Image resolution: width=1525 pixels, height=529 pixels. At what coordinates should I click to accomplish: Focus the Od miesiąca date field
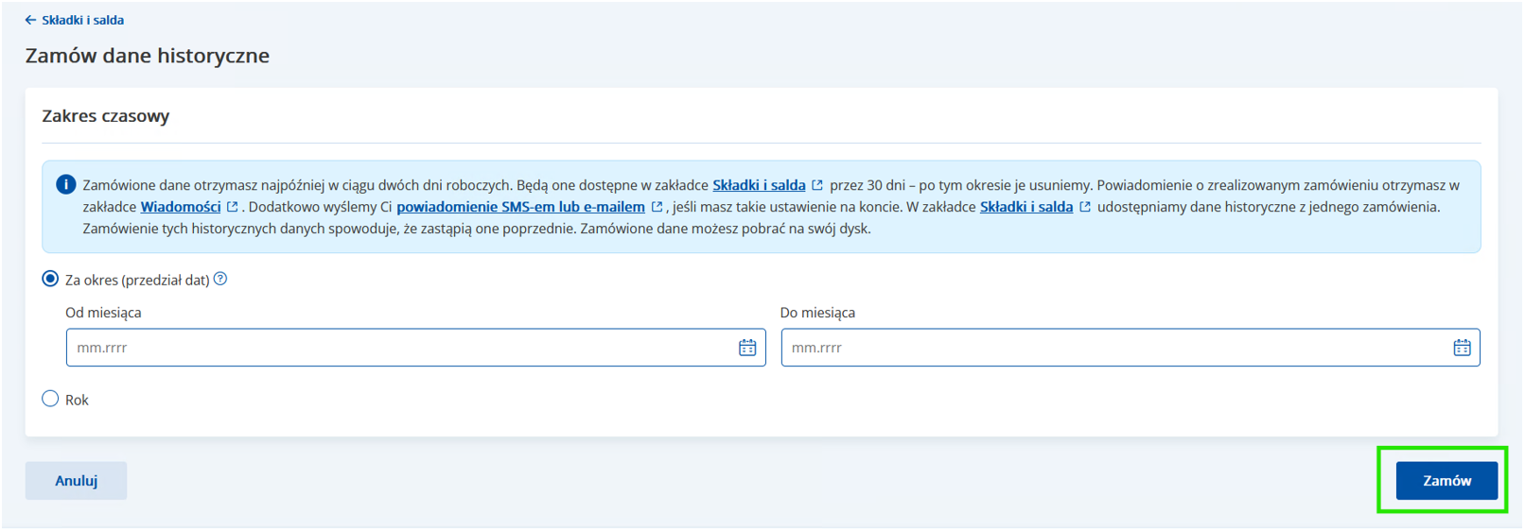coord(397,348)
